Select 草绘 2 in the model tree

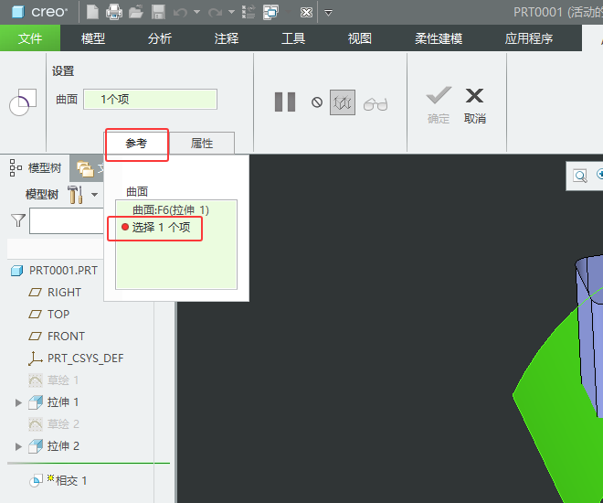(63, 424)
